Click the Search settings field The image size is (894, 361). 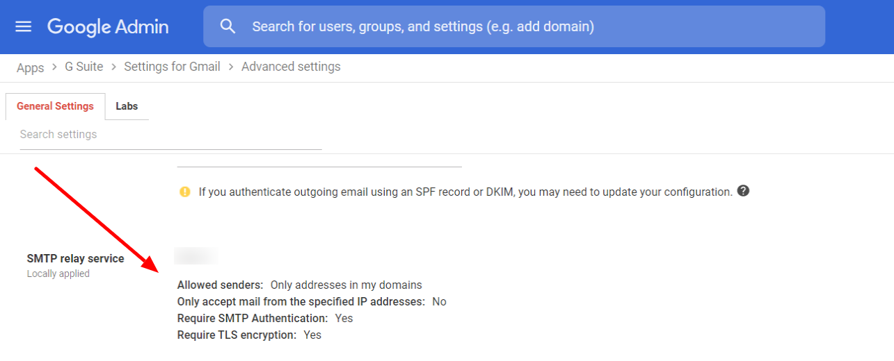click(x=170, y=134)
